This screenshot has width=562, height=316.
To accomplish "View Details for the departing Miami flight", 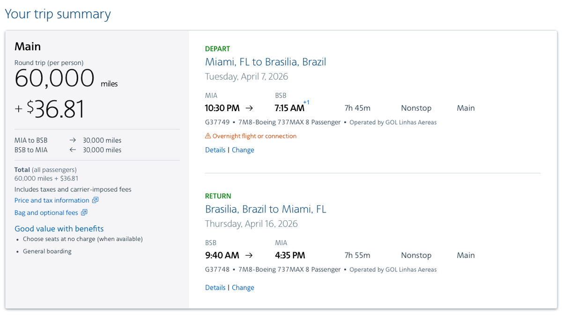I will pos(215,150).
